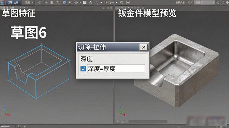Click the curved rotate-arrow toolbar icon
The width and height of the screenshot is (229, 128).
(40, 2)
